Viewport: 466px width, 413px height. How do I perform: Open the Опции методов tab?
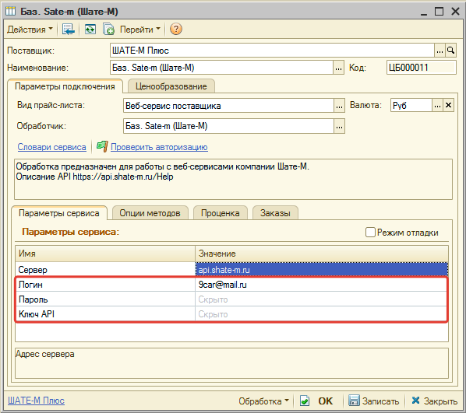150,213
